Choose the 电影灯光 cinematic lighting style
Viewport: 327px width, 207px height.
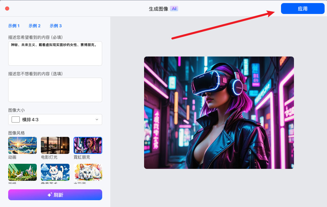(x=55, y=145)
